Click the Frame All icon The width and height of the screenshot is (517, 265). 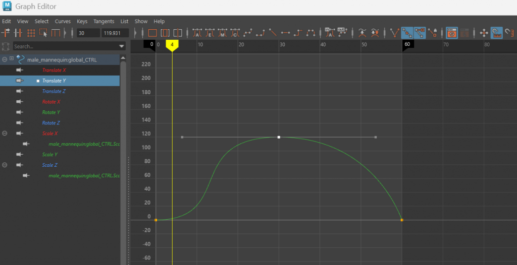(x=152, y=33)
